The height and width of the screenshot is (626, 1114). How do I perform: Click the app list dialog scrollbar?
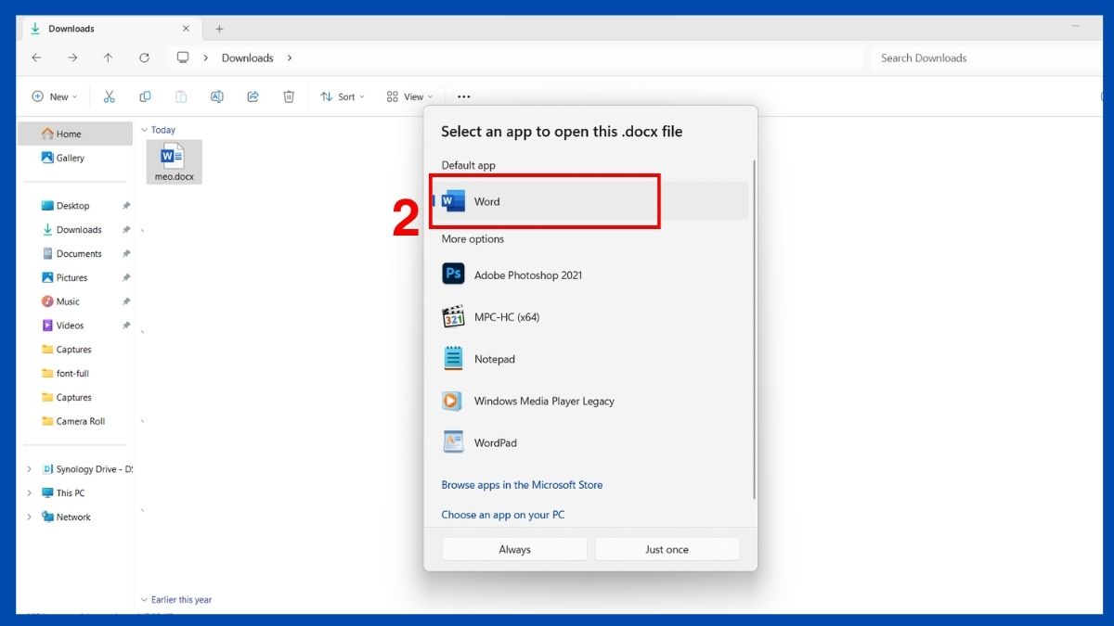coord(754,329)
